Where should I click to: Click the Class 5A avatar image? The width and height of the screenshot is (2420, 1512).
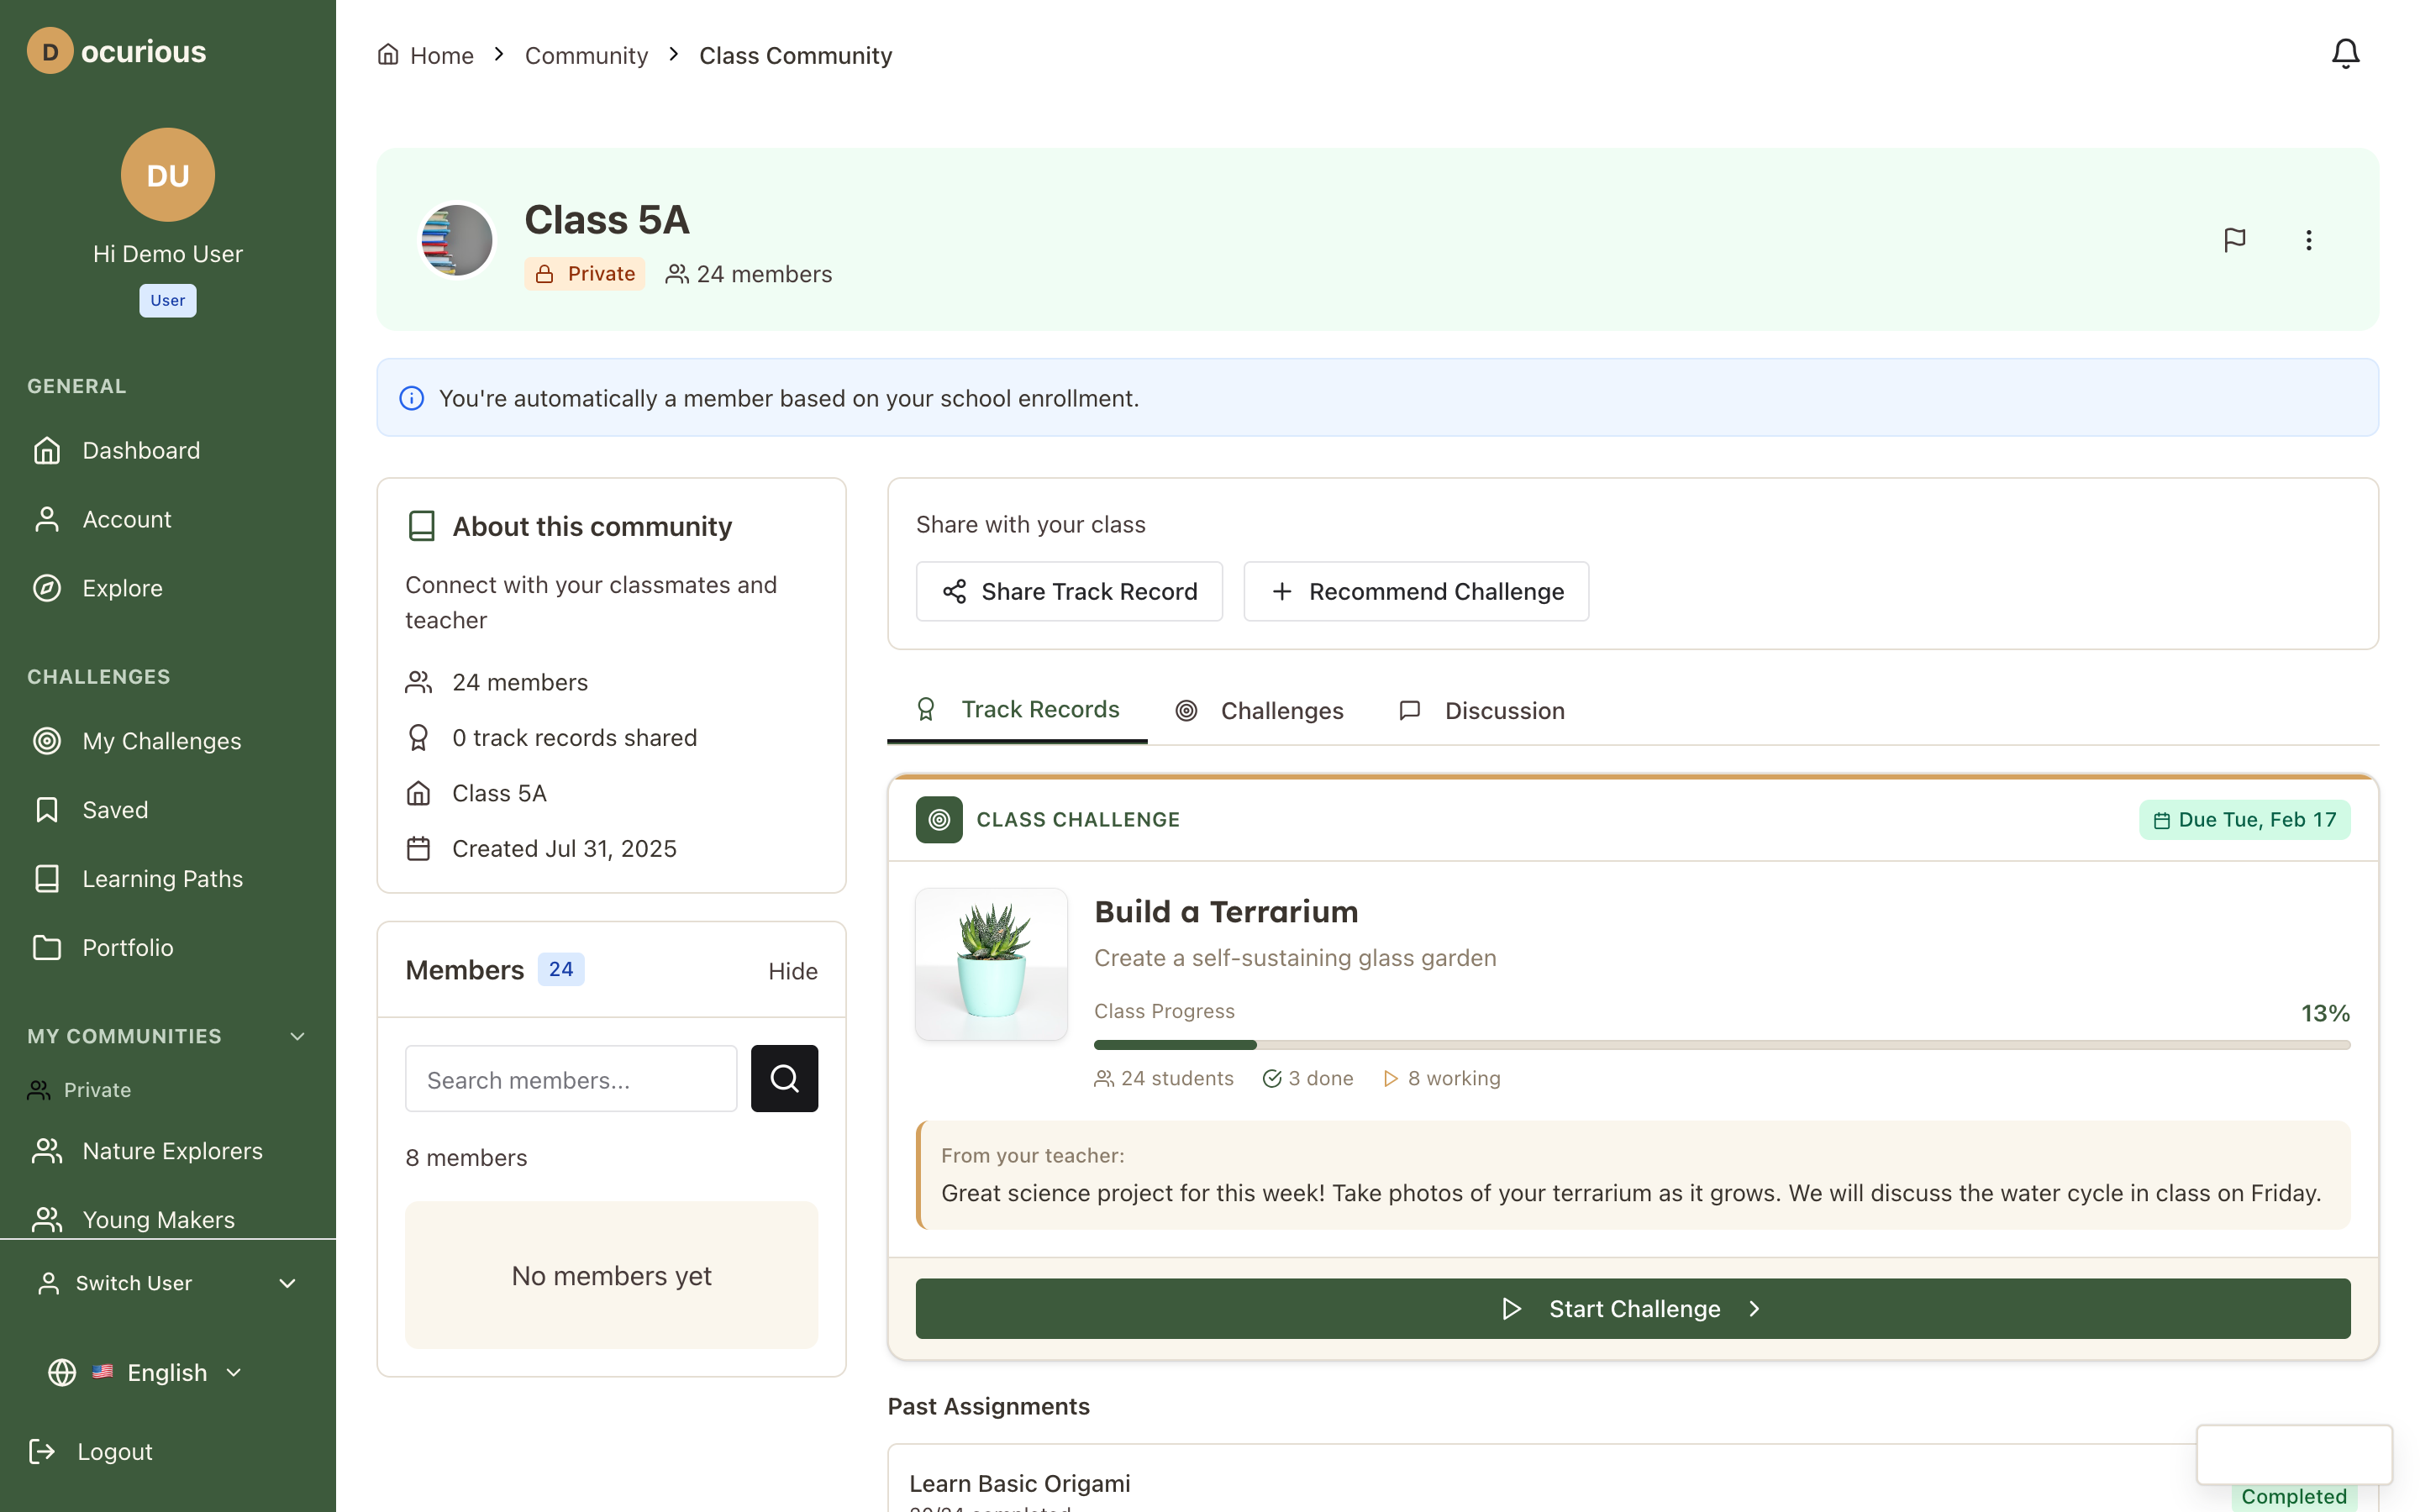coord(457,240)
